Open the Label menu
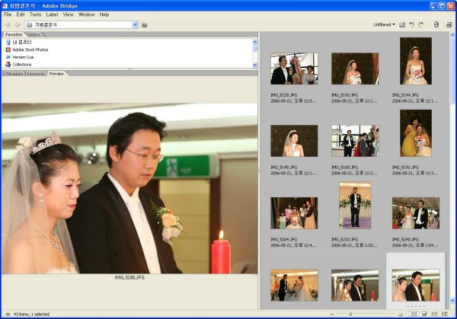457x319 pixels. [52, 14]
